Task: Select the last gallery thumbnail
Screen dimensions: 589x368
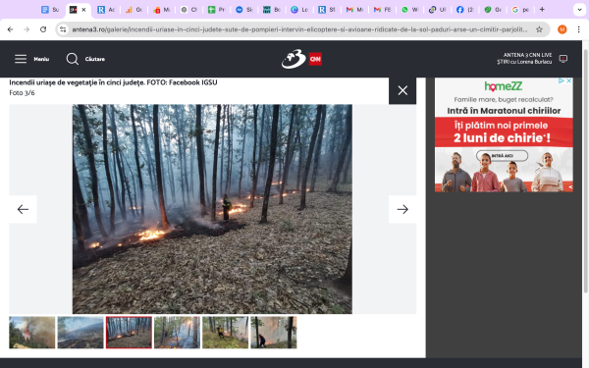Action: click(x=274, y=333)
